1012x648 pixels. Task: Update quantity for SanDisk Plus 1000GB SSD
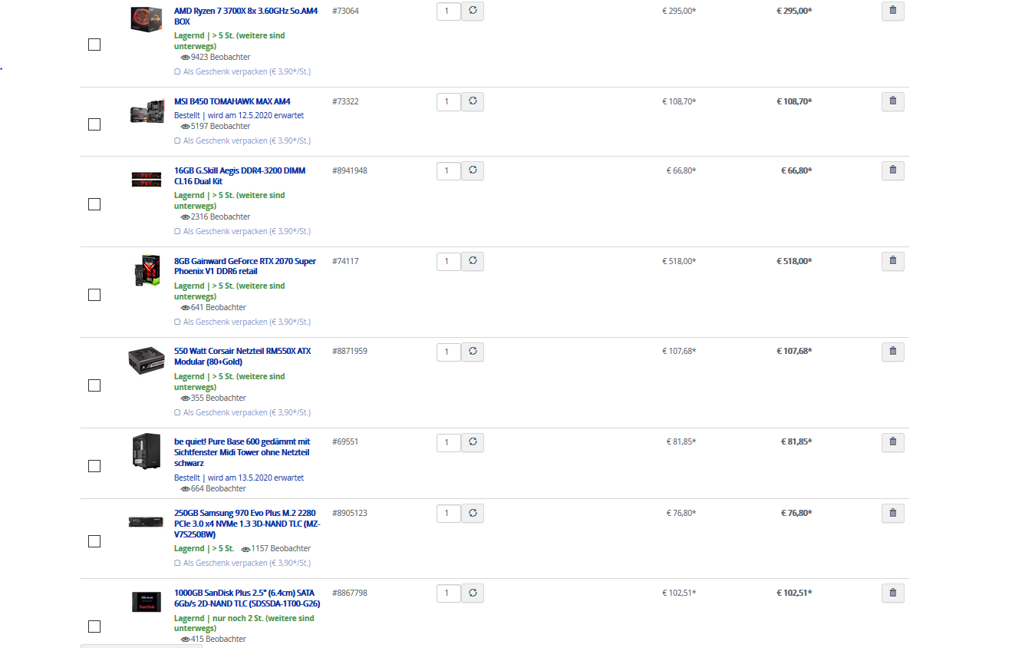pos(473,593)
